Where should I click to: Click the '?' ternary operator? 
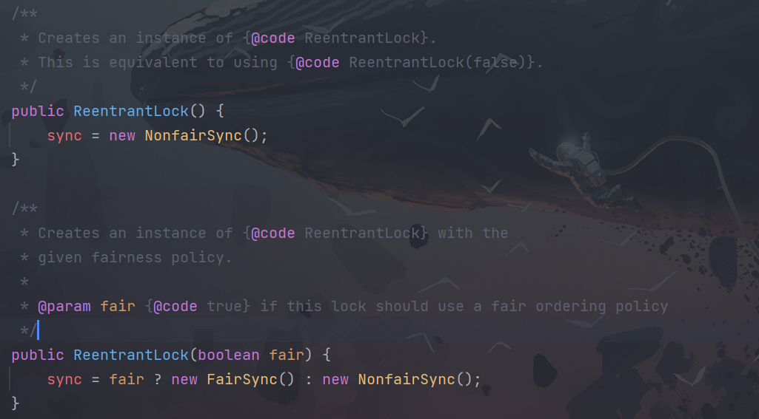(x=158, y=379)
